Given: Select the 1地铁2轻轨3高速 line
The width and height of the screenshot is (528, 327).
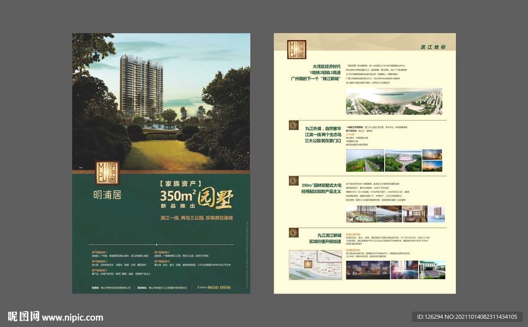Looking at the screenshot, I should (x=325, y=72).
